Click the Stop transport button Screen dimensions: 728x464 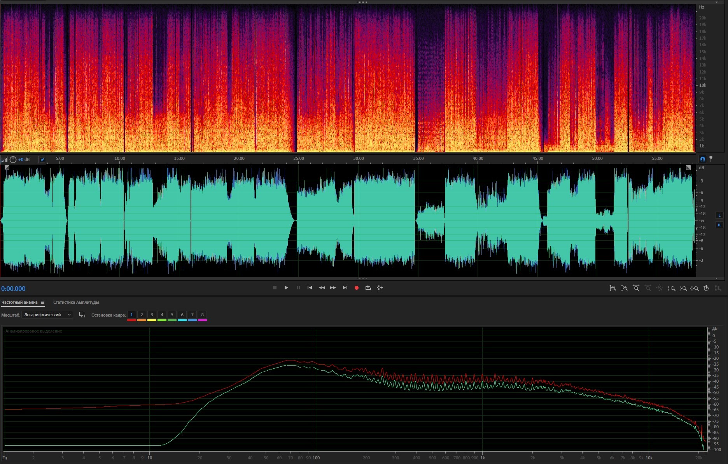275,288
